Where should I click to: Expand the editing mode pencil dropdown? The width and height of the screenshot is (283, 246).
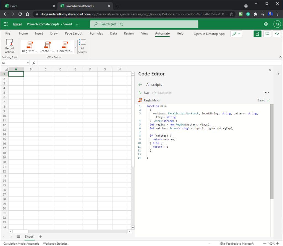pyautogui.click(x=239, y=34)
